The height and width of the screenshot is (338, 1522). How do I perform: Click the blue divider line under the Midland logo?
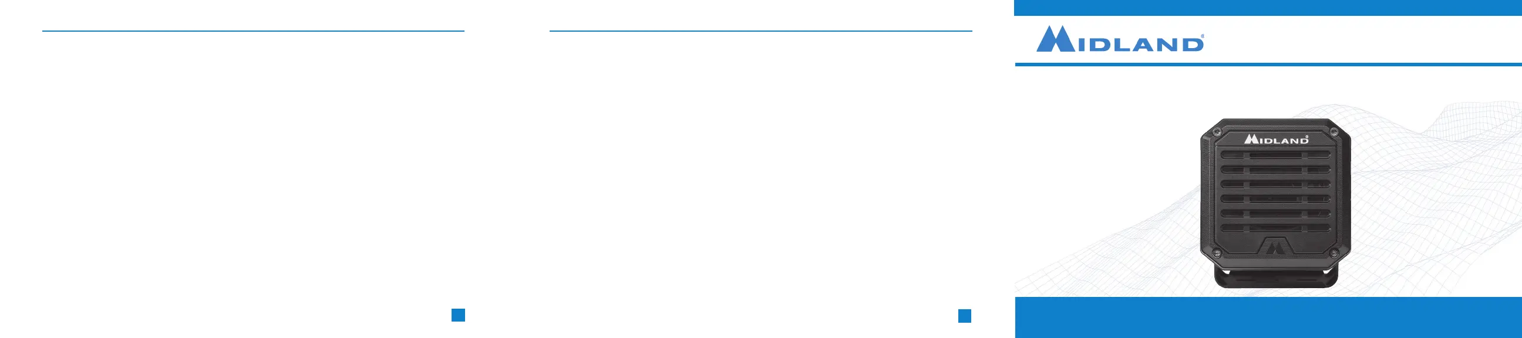pyautogui.click(x=1268, y=64)
